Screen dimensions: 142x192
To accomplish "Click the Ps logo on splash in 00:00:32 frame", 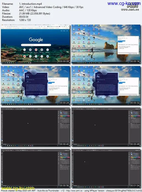I will point(98,77).
